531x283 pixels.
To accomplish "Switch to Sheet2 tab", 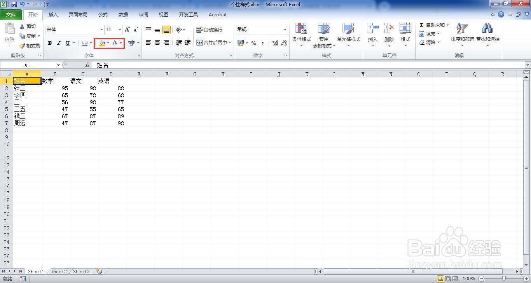I will click(59, 272).
